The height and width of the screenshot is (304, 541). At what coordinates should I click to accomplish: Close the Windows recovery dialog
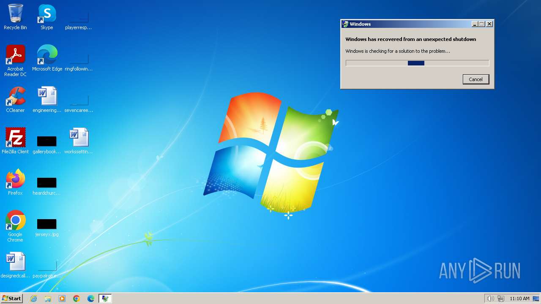click(x=489, y=24)
